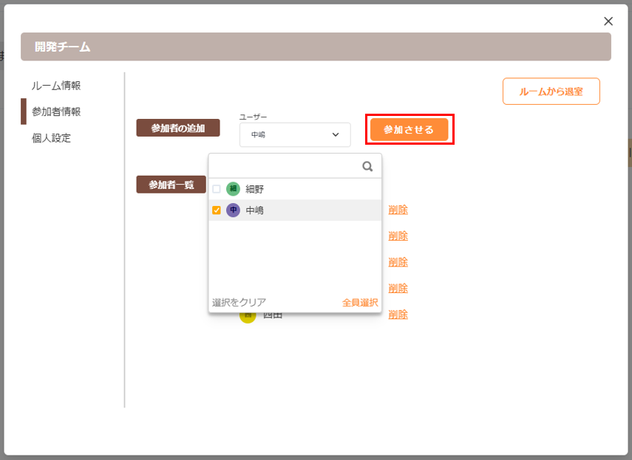Image resolution: width=632 pixels, height=460 pixels.
Task: Click the topmost 削除 link in list
Action: click(x=398, y=210)
